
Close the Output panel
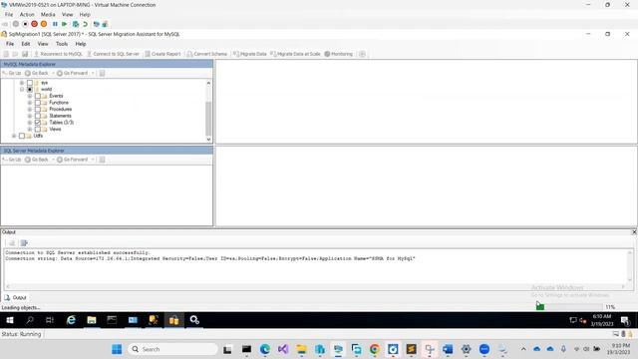pyautogui.click(x=634, y=232)
